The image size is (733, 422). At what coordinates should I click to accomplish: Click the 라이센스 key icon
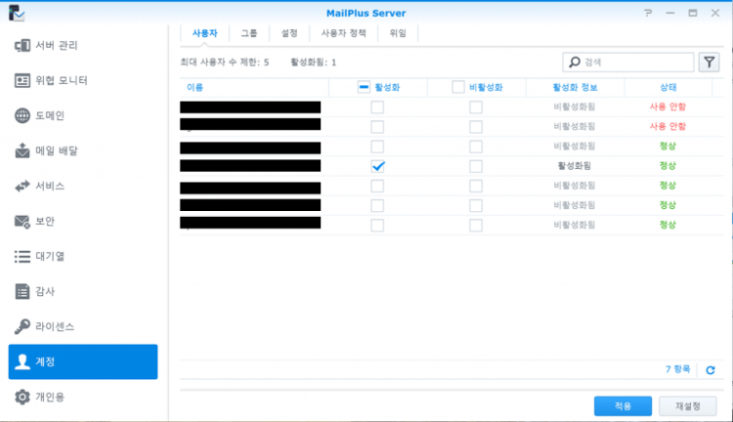(x=22, y=326)
